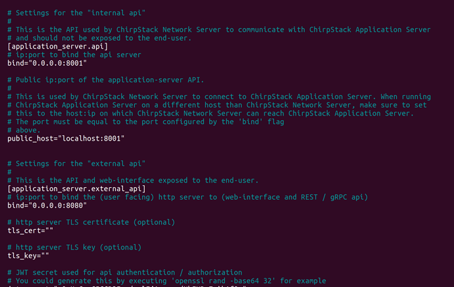Click the bind="0.0.0.0:8080" line
This screenshot has width=454, height=287.
click(47, 206)
